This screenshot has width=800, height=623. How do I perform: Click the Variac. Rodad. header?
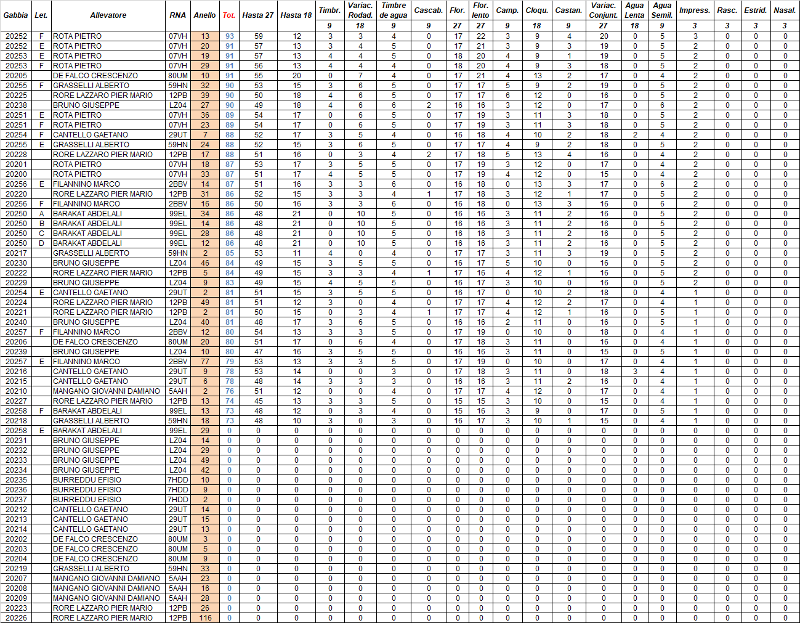pos(360,10)
